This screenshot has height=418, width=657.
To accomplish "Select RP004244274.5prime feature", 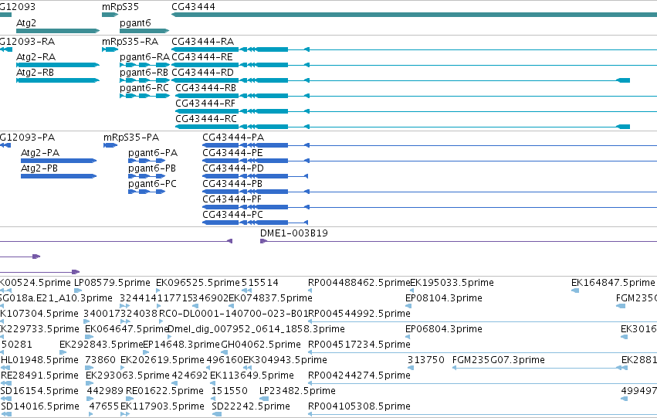I will click(483, 384).
